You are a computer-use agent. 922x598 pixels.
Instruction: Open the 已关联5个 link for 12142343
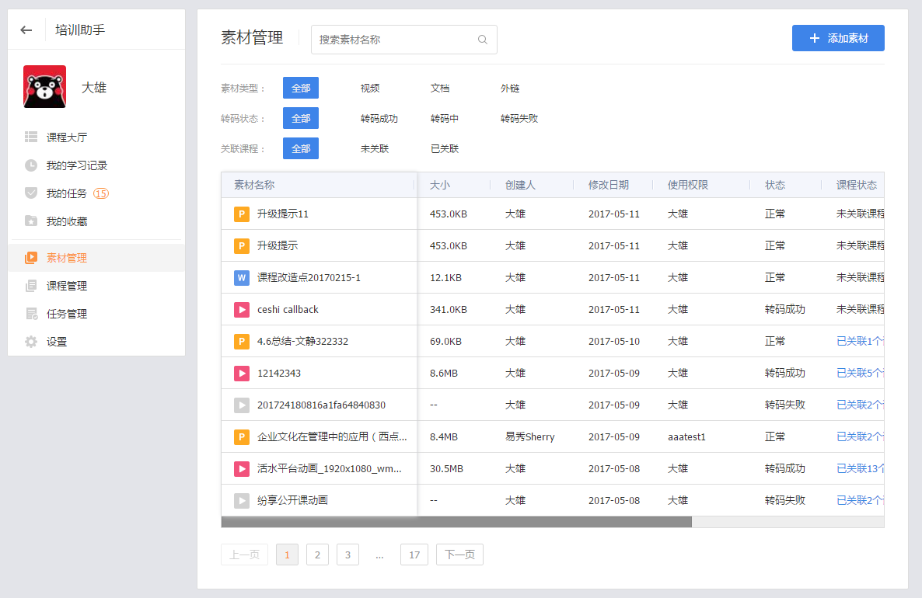click(860, 373)
